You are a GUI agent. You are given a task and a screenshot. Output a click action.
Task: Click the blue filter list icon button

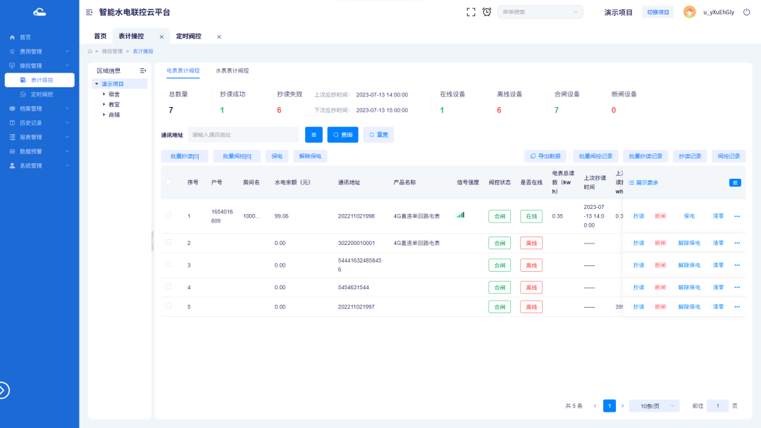(314, 134)
